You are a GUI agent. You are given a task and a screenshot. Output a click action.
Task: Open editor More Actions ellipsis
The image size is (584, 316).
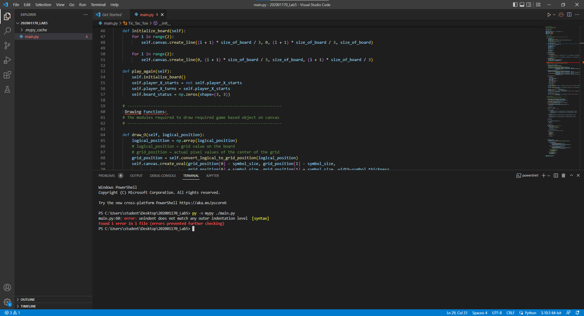[x=577, y=15]
